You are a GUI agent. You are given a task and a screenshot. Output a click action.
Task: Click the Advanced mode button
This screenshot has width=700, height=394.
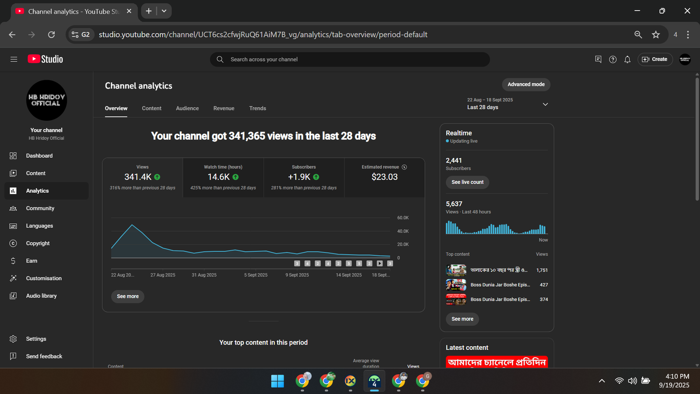click(526, 84)
